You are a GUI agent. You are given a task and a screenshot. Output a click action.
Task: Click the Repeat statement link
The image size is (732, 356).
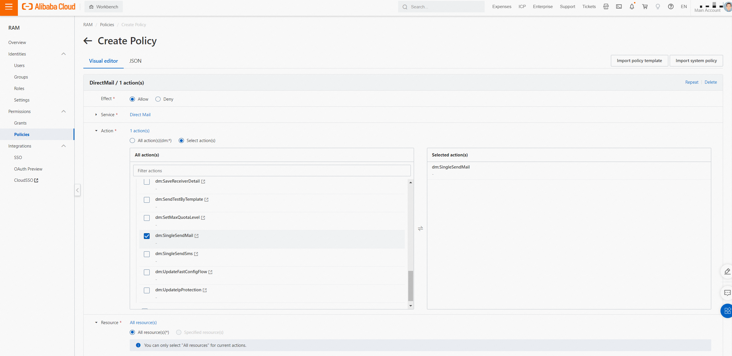[692, 82]
